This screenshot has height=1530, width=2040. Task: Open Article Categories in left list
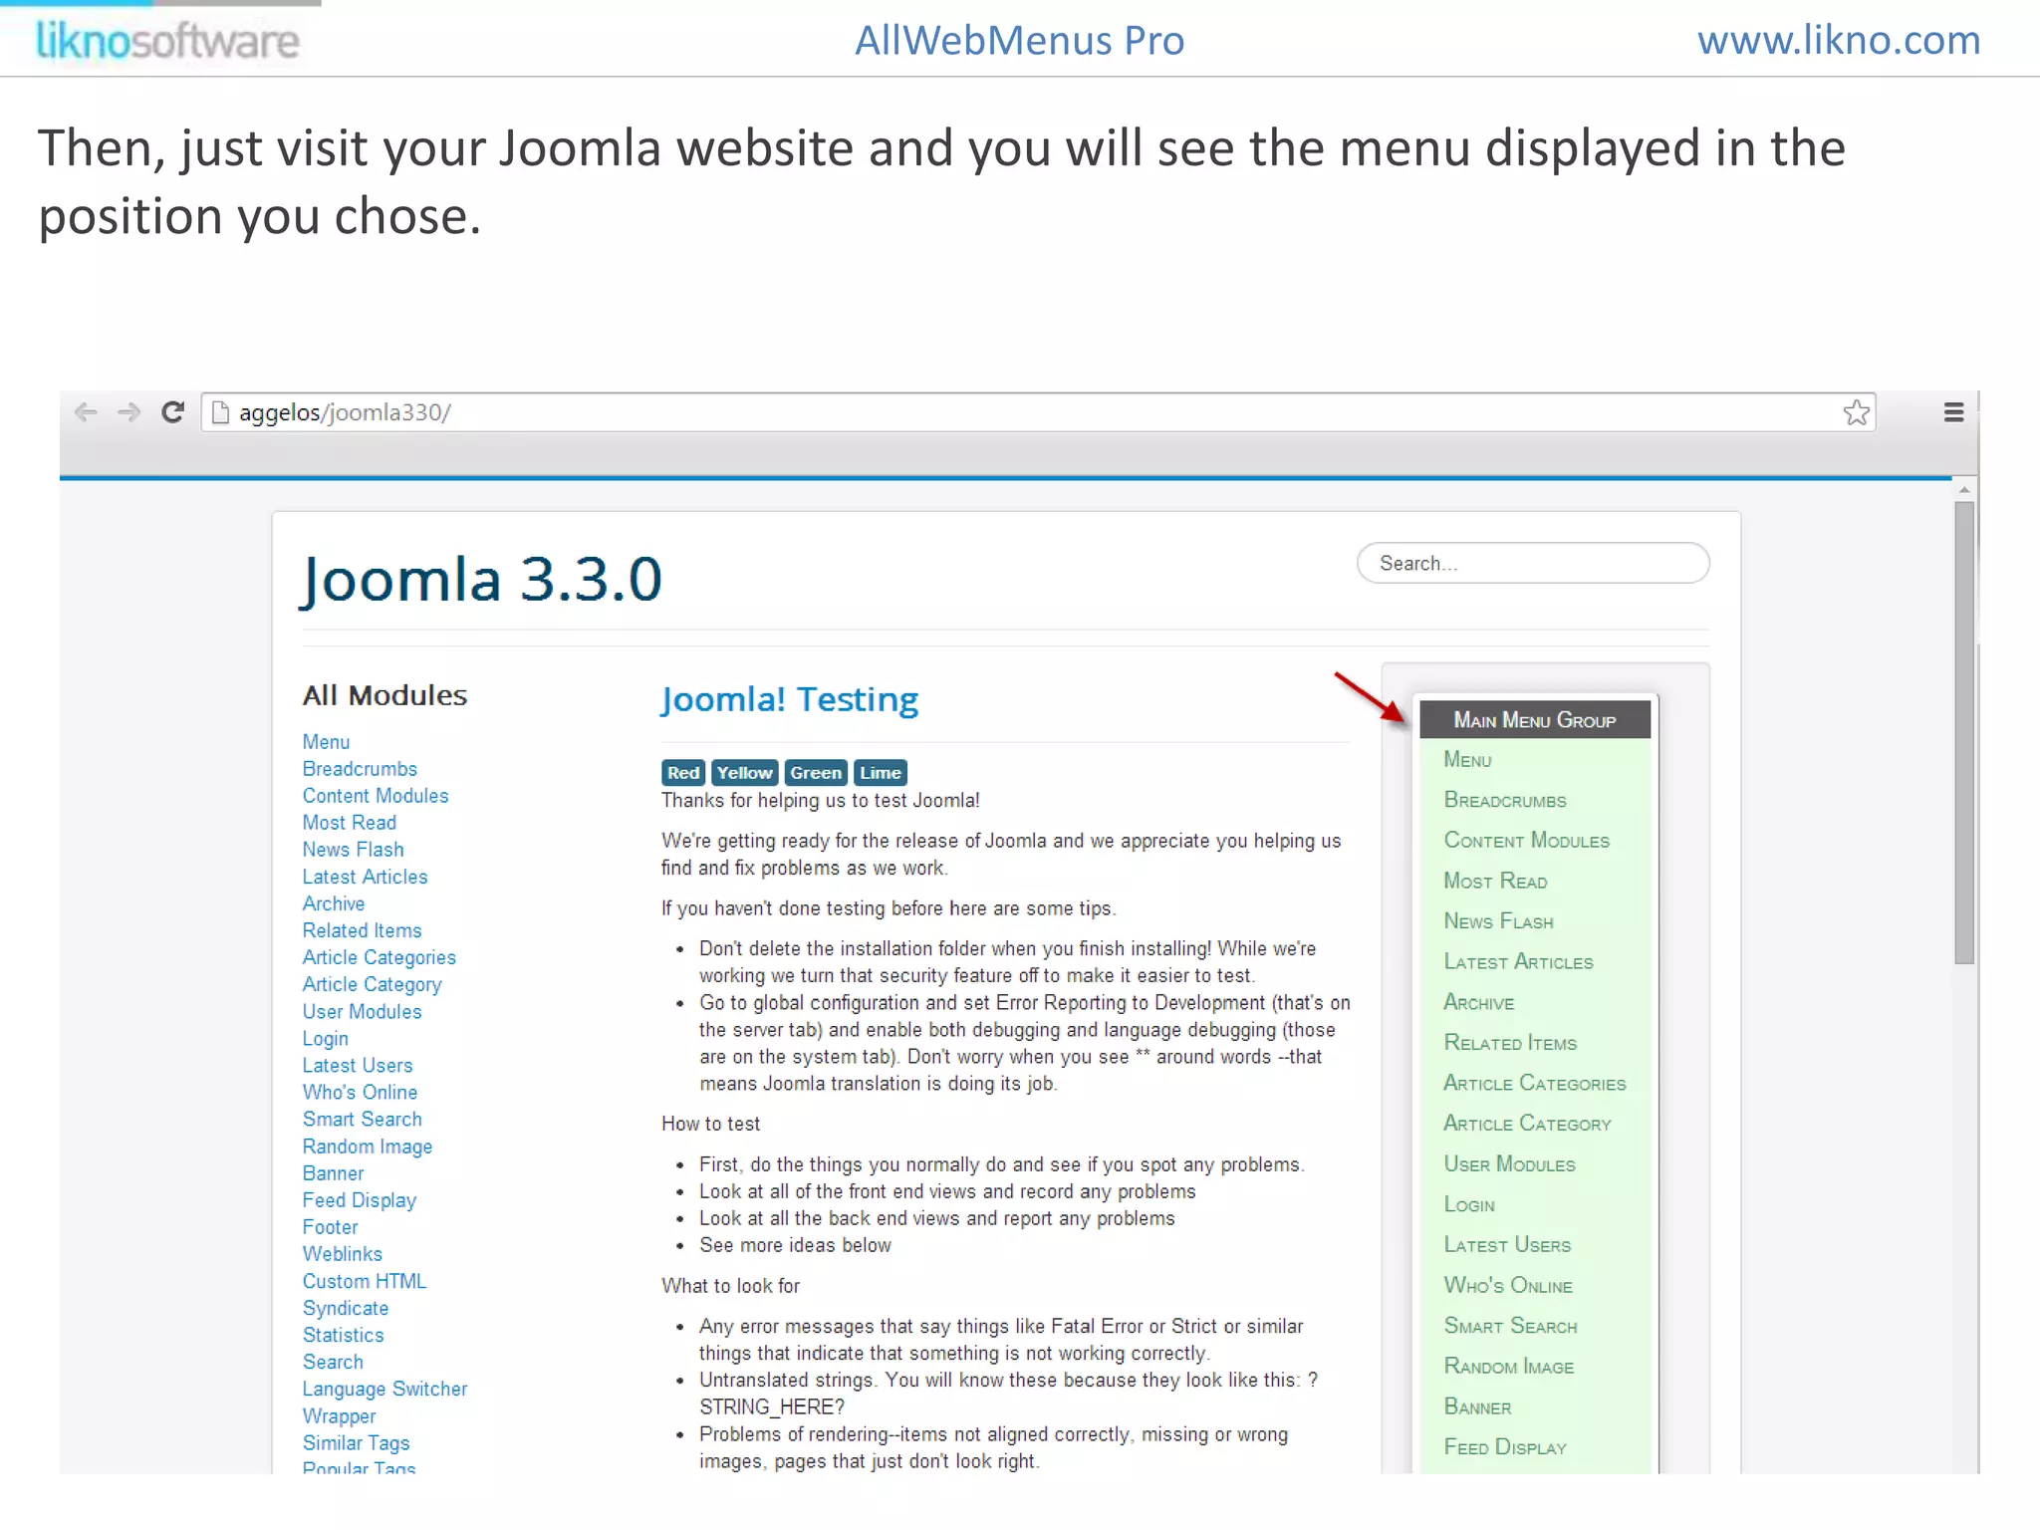coord(380,957)
